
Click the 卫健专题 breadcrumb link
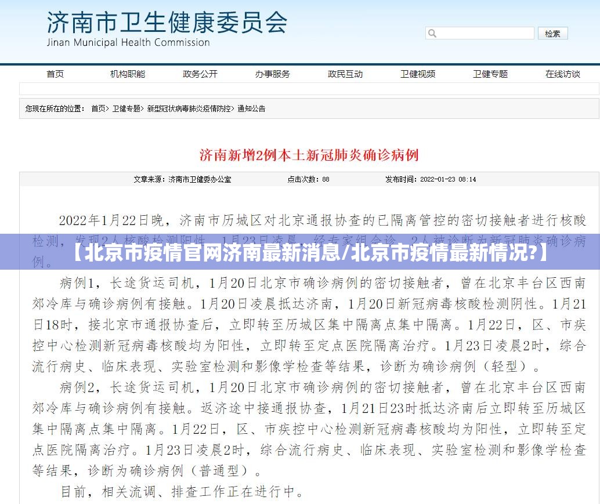(125, 108)
